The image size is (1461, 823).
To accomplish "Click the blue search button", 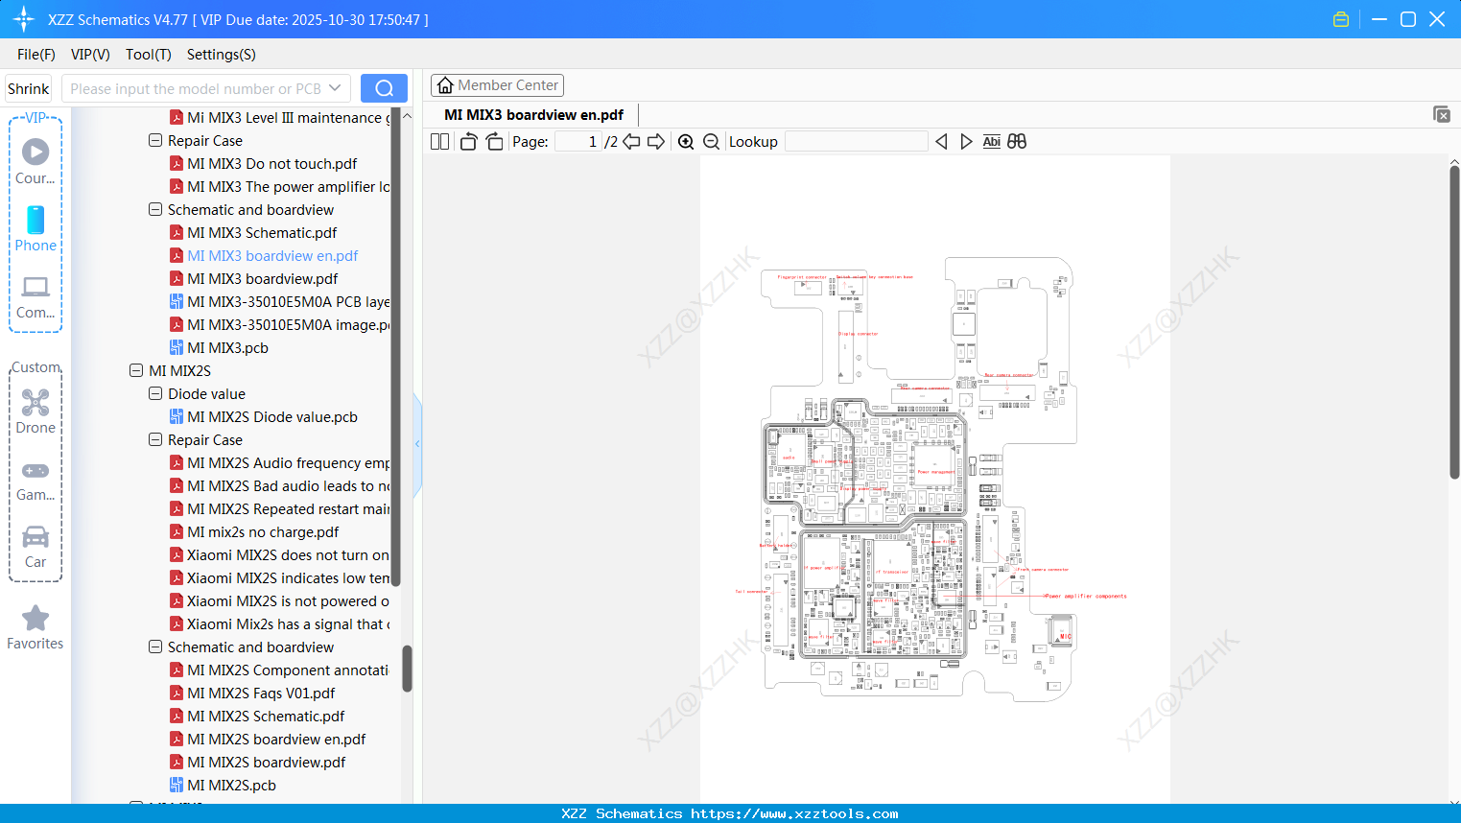I will 384,88.
